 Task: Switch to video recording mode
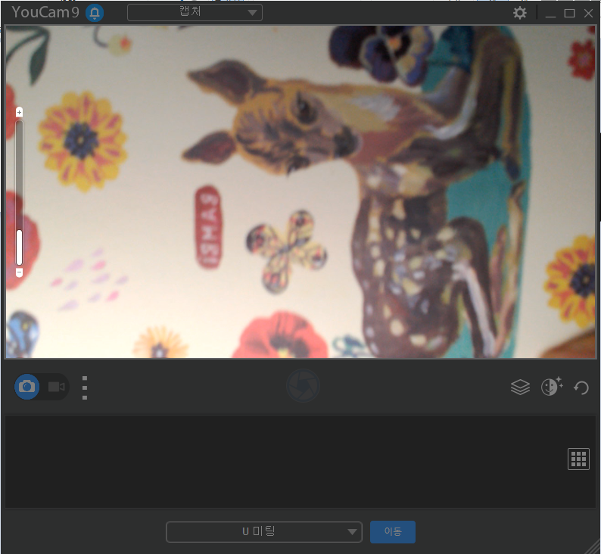(x=56, y=387)
